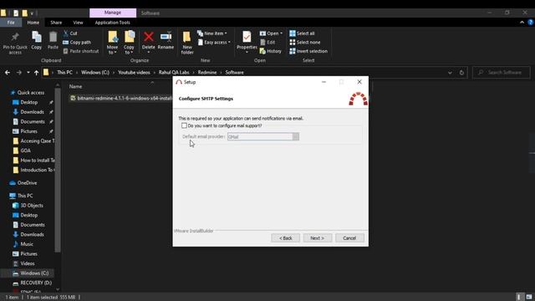The image size is (535, 301).
Task: Open the Easy access dropdown
Action: tap(214, 43)
